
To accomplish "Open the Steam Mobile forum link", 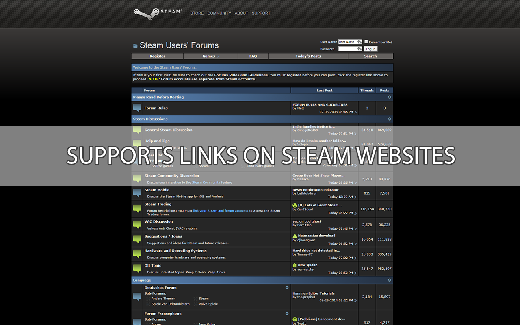I will 157,190.
